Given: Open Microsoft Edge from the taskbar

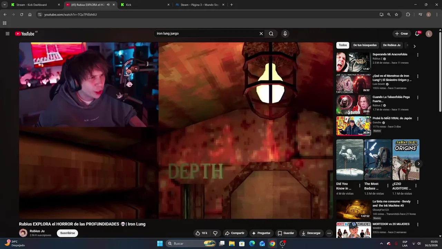Looking at the screenshot, I should pos(252,243).
